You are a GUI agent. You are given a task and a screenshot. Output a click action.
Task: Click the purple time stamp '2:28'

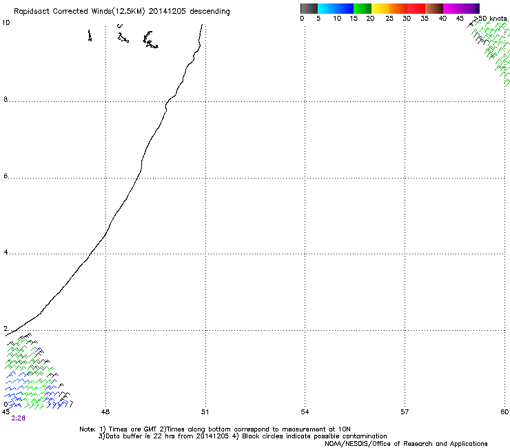pyautogui.click(x=18, y=418)
